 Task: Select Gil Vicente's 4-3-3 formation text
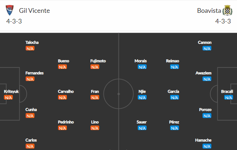coord(14,21)
